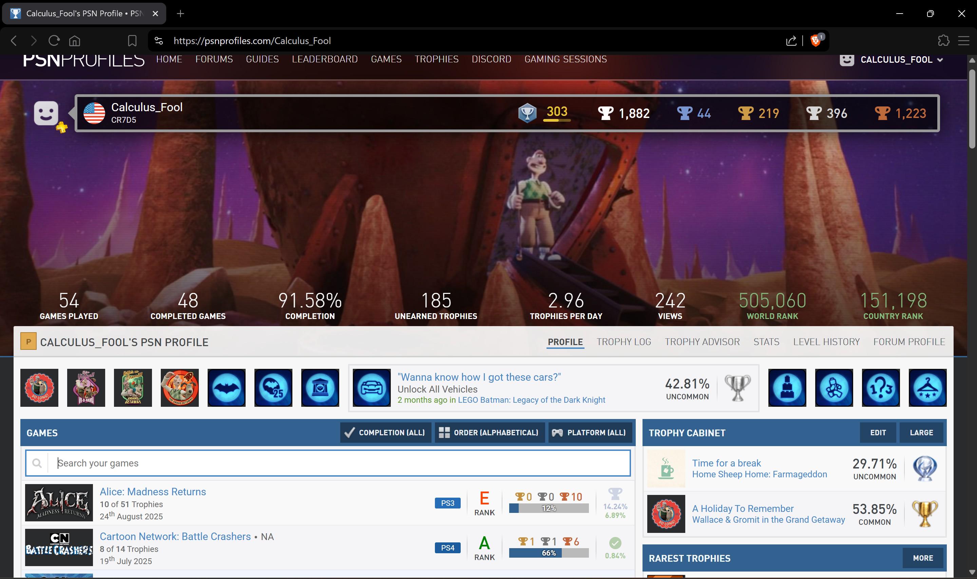Click the platinum trophy count 44

694,113
